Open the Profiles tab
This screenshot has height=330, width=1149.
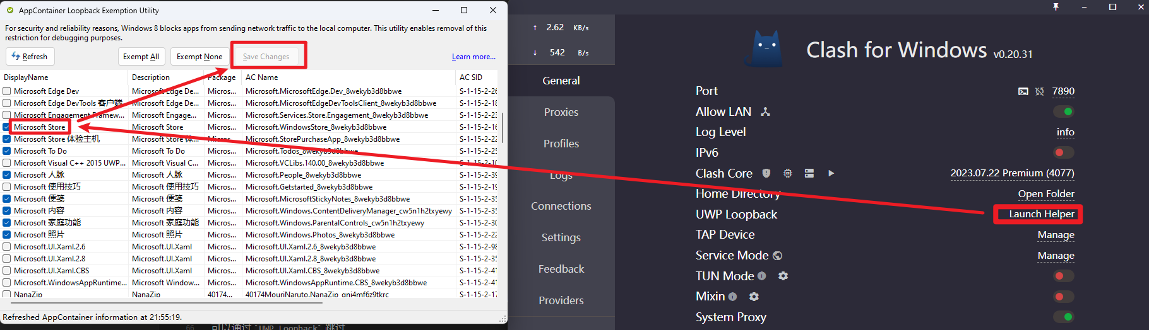click(x=561, y=144)
